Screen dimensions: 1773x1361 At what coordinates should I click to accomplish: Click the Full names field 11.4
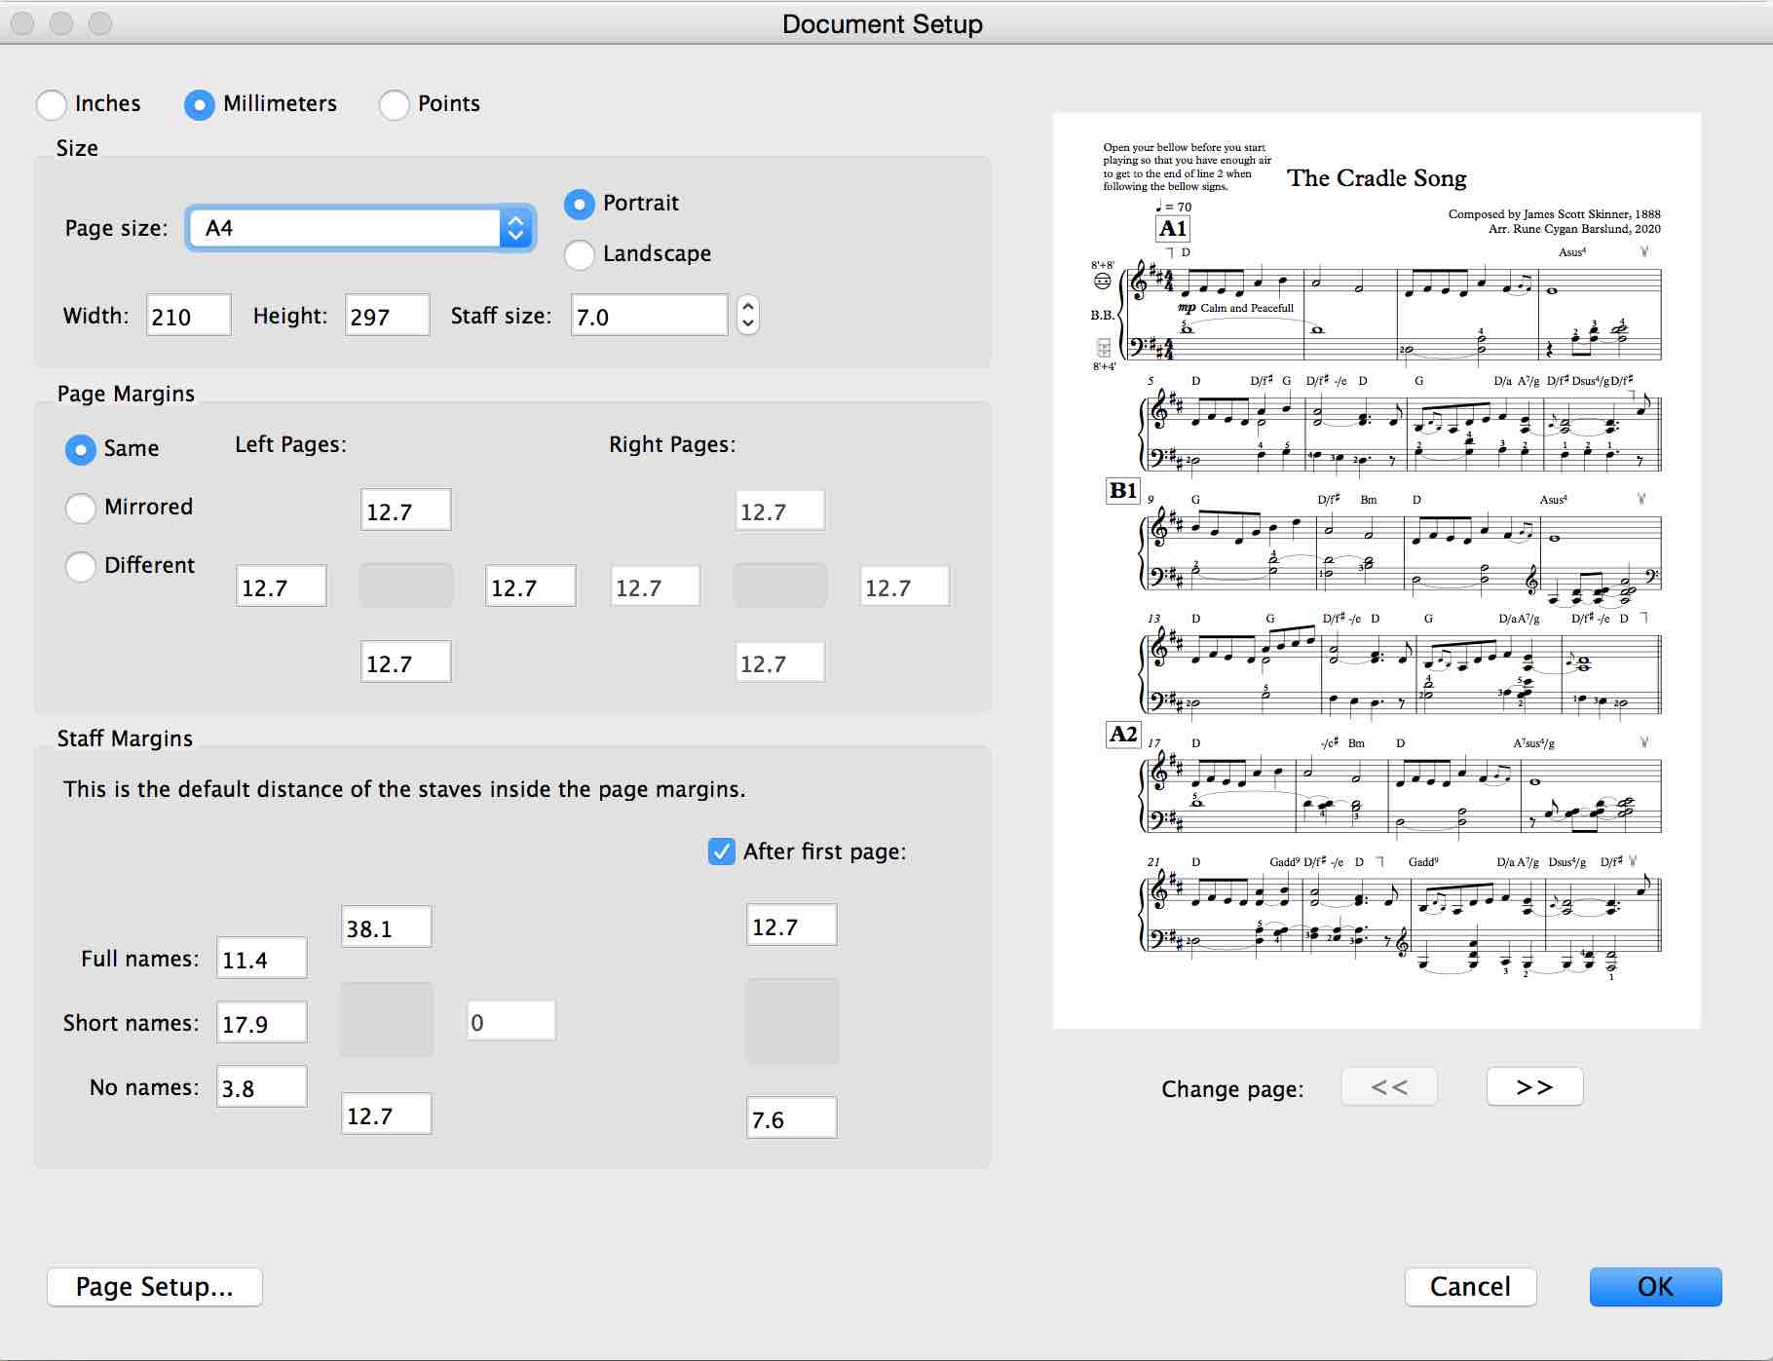coord(262,958)
